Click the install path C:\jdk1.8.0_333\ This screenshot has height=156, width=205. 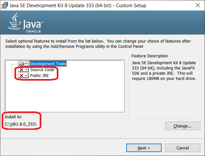(21, 124)
